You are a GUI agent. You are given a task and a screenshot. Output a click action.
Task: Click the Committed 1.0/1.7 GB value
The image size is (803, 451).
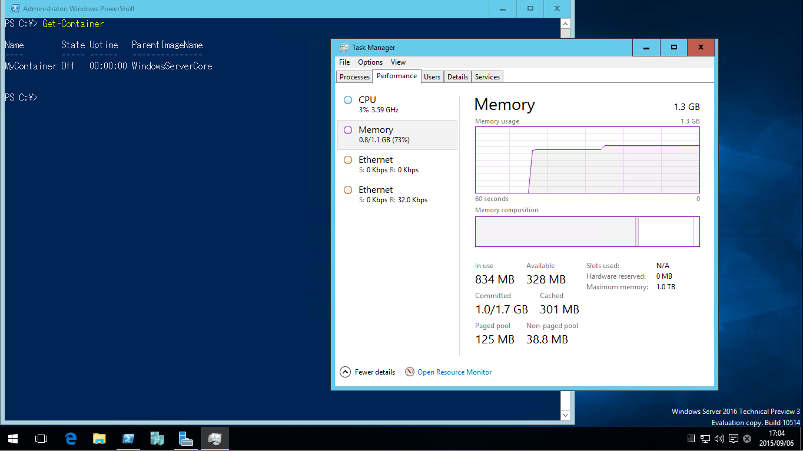pos(502,309)
